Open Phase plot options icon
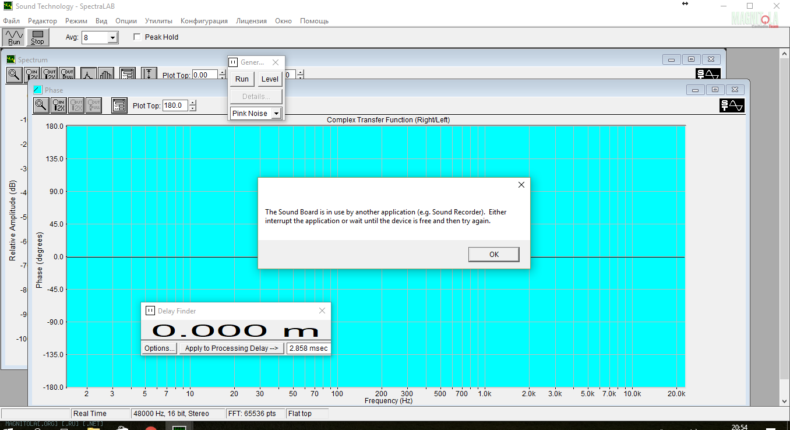 click(119, 105)
